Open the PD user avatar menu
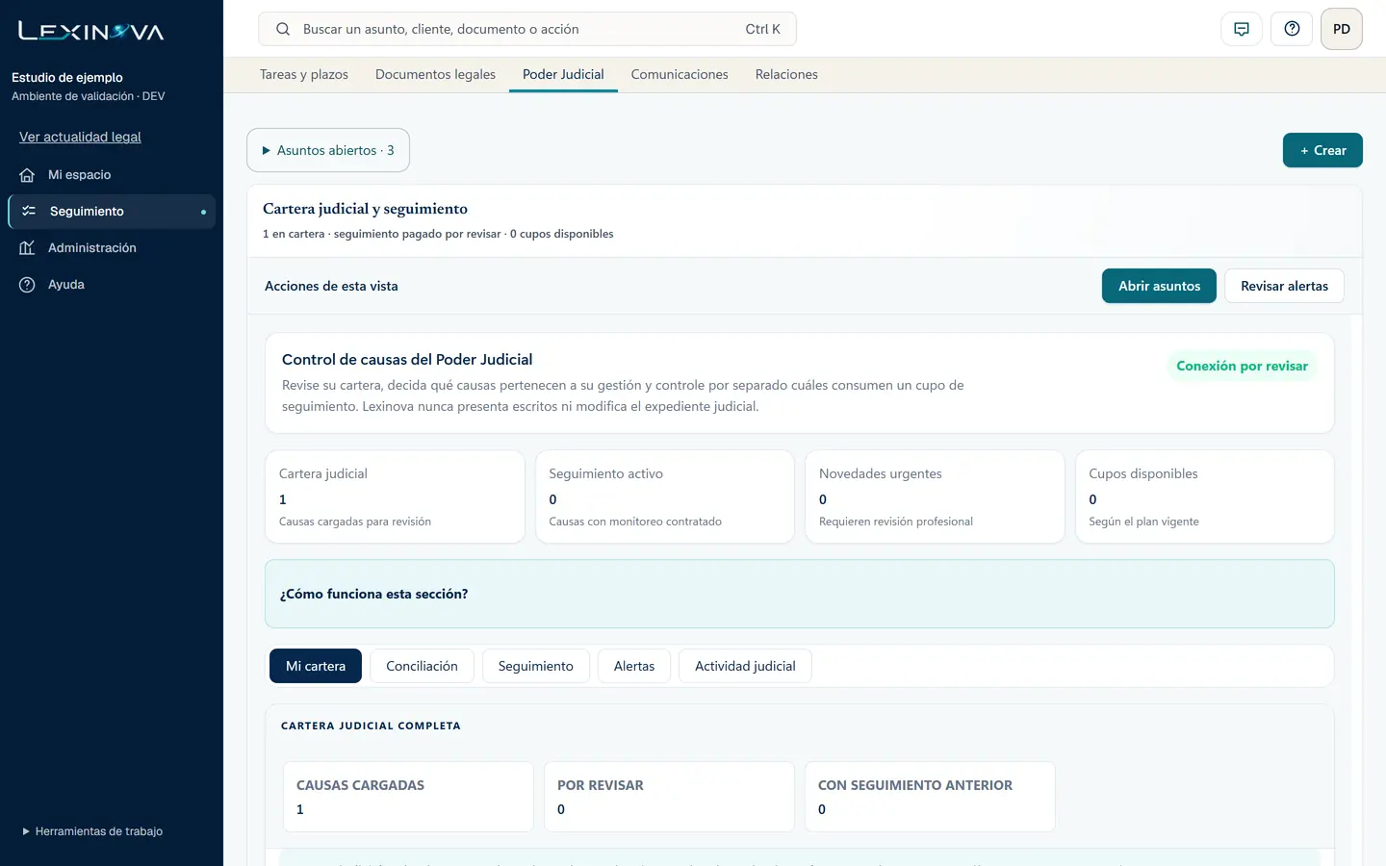The width and height of the screenshot is (1386, 866). coord(1342,29)
